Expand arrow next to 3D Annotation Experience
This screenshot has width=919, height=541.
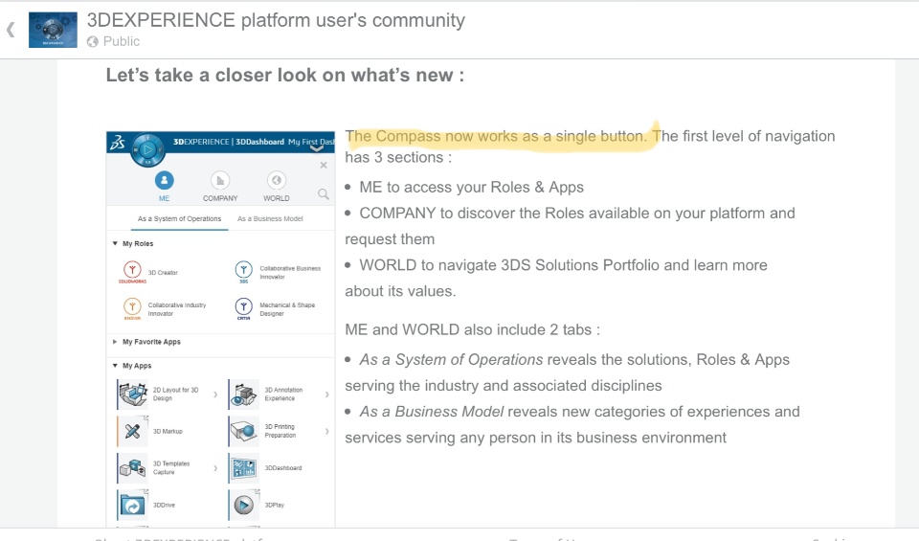pyautogui.click(x=327, y=394)
